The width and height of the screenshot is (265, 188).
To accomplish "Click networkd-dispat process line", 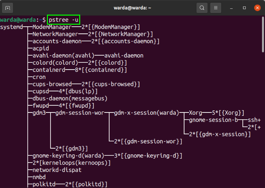I will point(57,170).
